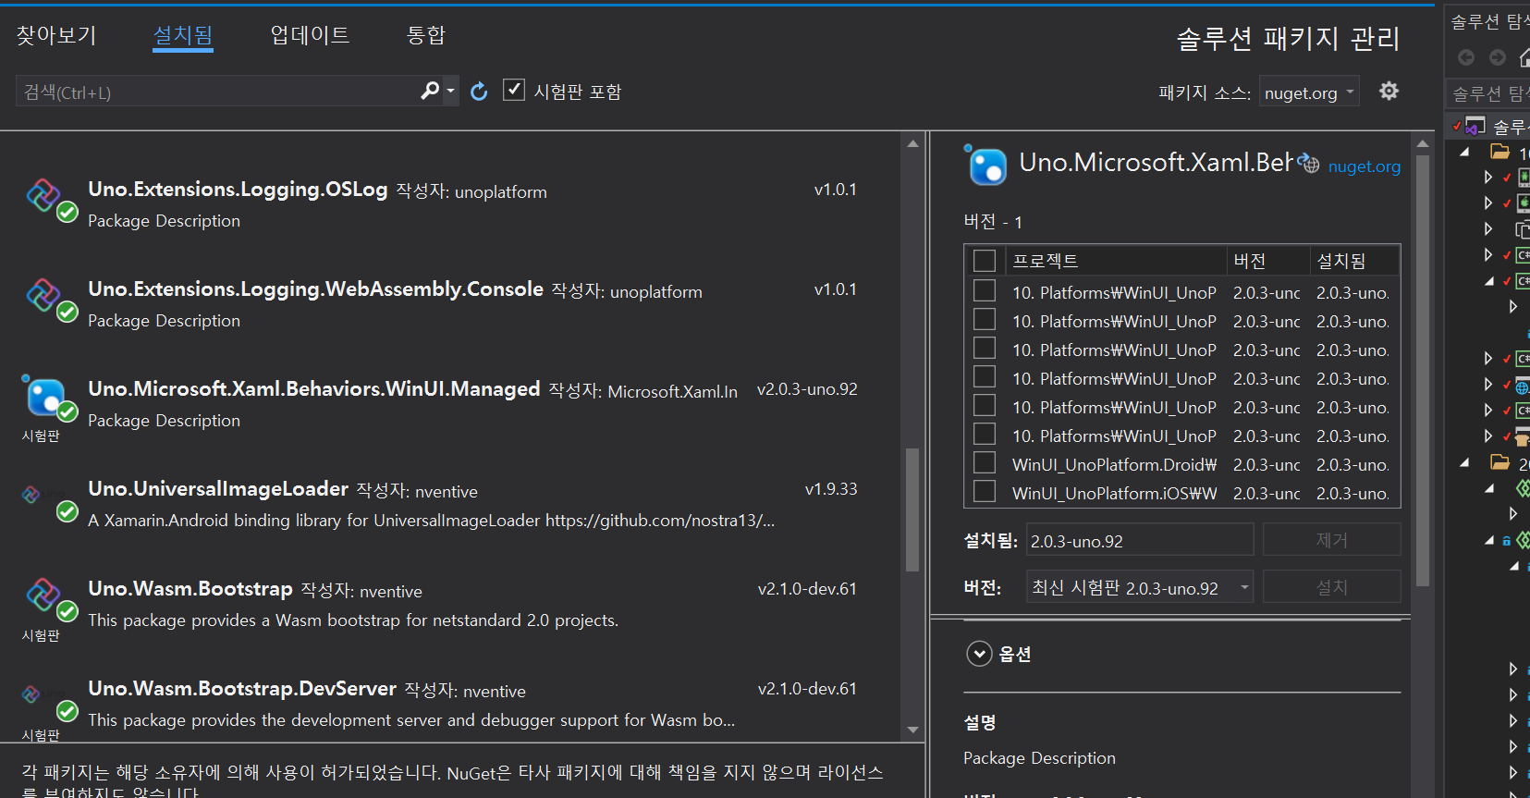Check the select-all box in 프로젝트 header
The width and height of the screenshot is (1530, 798).
tap(985, 261)
